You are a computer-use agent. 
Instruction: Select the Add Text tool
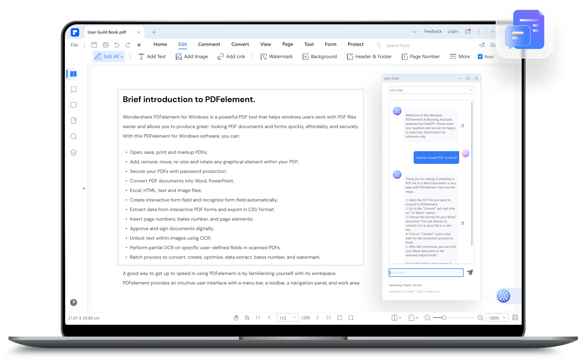[152, 56]
